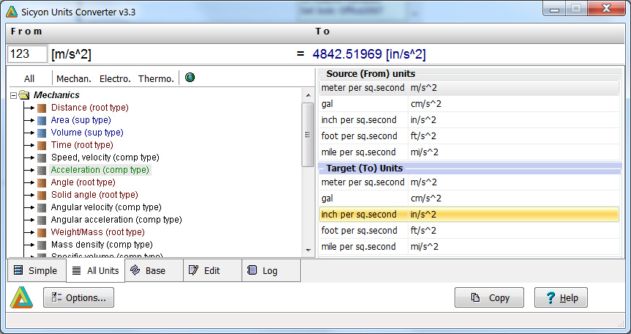Select Distance (root type) in tree
631x334 pixels.
click(90, 108)
